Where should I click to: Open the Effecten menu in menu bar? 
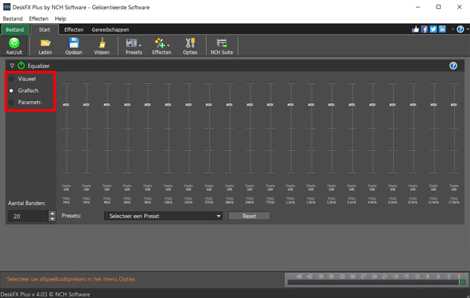[38, 19]
